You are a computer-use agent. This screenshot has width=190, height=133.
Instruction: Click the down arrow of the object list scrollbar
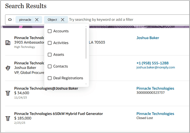[x=86, y=84]
